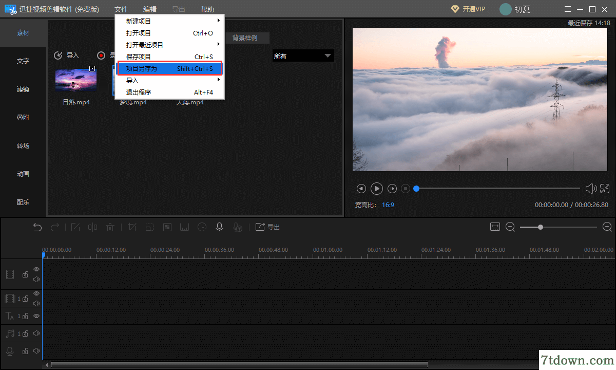Toggle fullscreen preview

(x=605, y=189)
